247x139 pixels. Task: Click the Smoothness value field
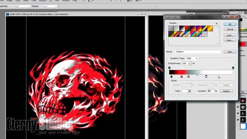pyautogui.click(x=185, y=63)
